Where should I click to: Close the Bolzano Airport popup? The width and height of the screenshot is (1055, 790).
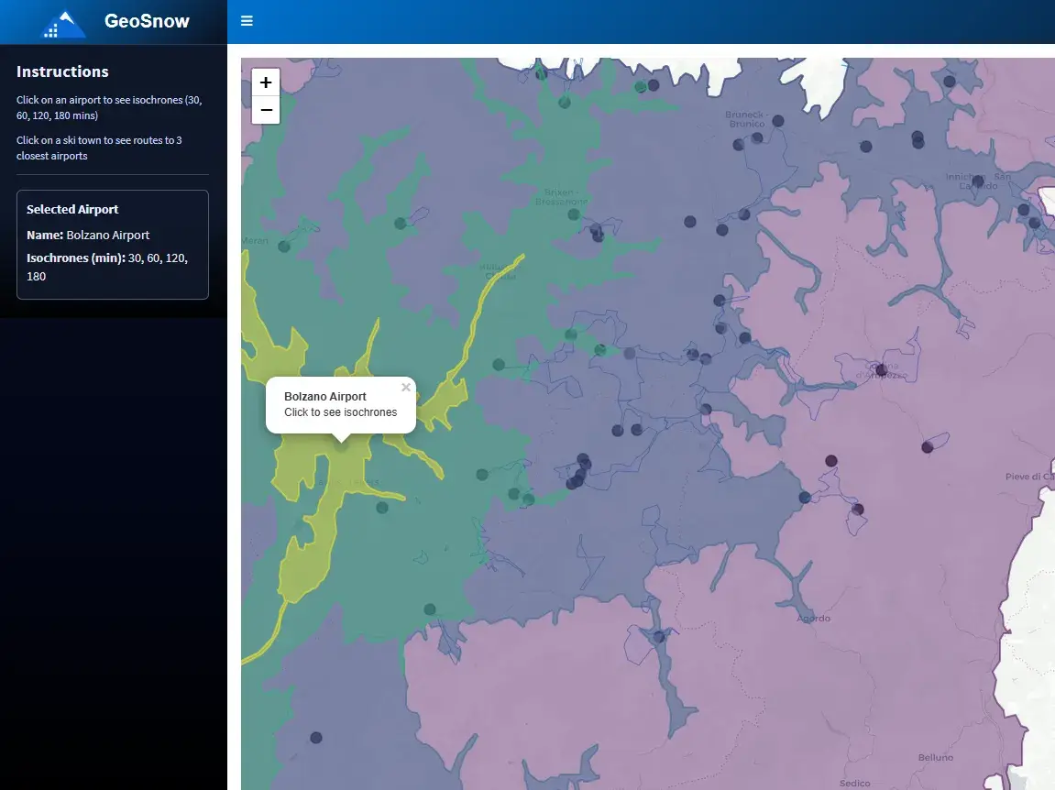tap(406, 387)
